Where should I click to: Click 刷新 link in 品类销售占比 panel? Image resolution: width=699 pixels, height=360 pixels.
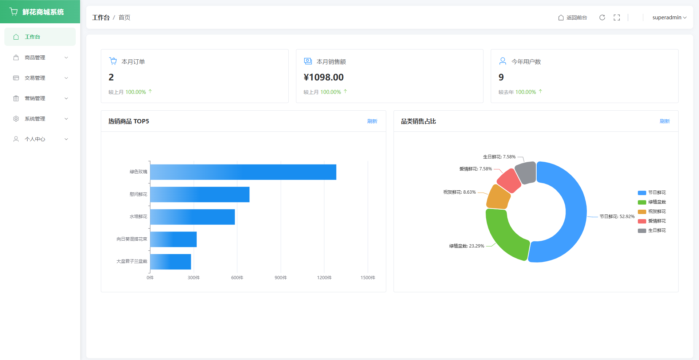tap(664, 121)
